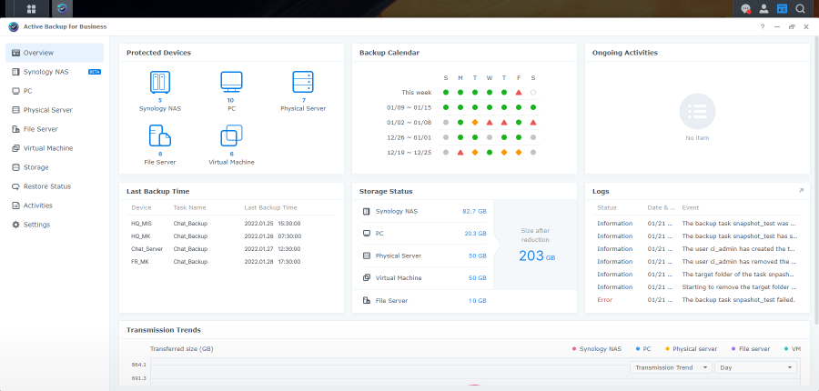Click PC icon in Storage Status
Viewport: 819px width, 391px height.
tap(366, 234)
